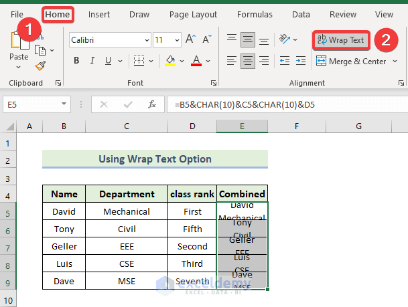408x307 pixels.
Task: Apply the red font color swatch
Action: (x=196, y=61)
